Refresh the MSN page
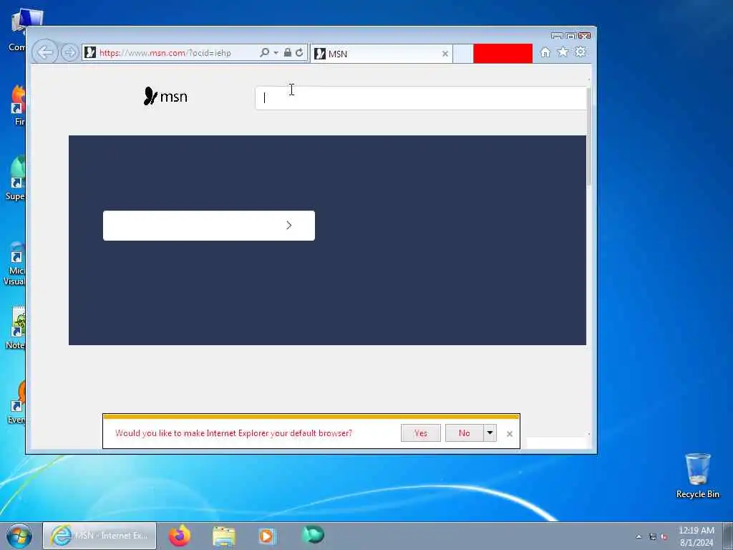Image resolution: width=733 pixels, height=550 pixels. coord(299,52)
